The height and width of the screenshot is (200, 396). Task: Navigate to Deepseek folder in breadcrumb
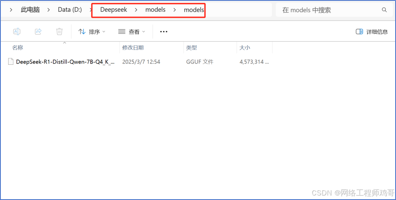click(114, 10)
